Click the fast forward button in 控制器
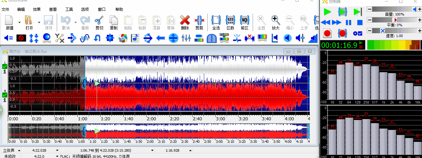The image size is (422, 158). coord(336,22)
